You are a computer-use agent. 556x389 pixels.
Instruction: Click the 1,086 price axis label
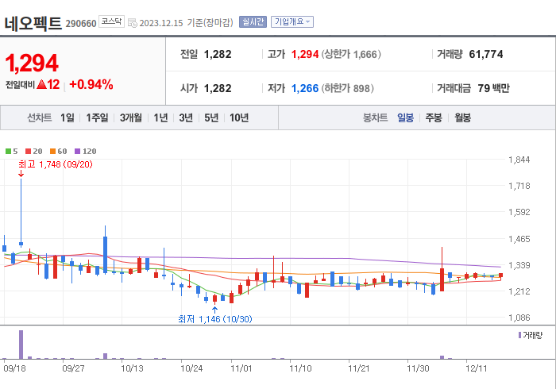(x=519, y=318)
